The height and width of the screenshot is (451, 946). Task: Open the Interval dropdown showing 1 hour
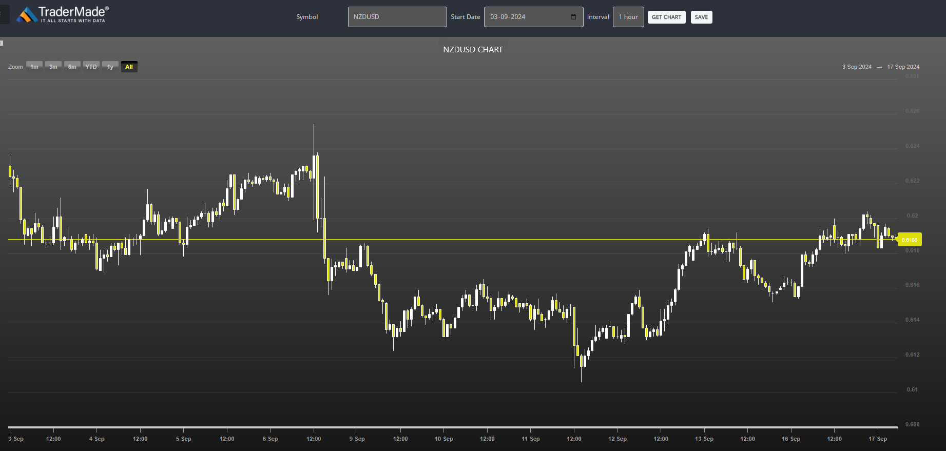(x=628, y=17)
